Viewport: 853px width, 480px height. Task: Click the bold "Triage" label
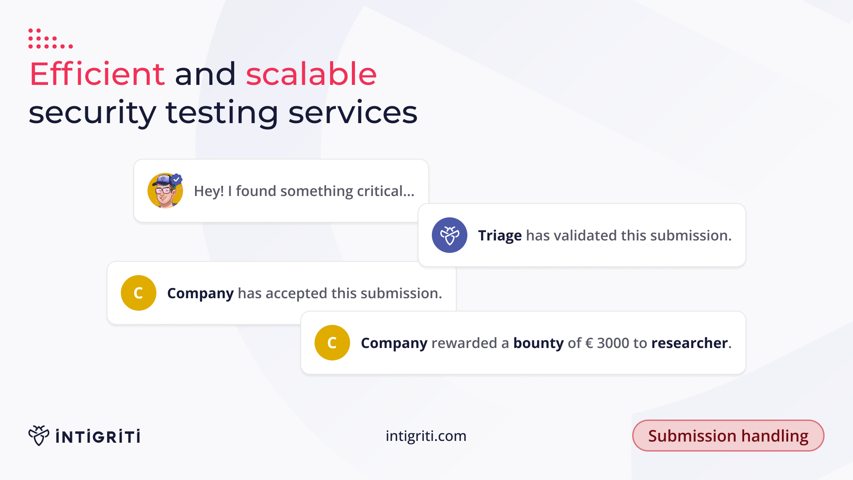499,236
